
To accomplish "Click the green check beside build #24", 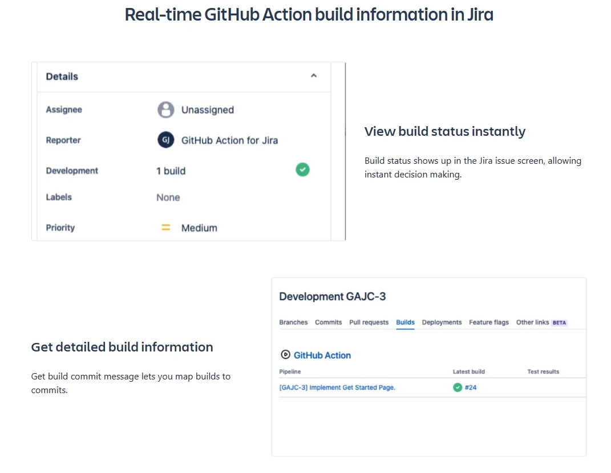I will pyautogui.click(x=458, y=387).
